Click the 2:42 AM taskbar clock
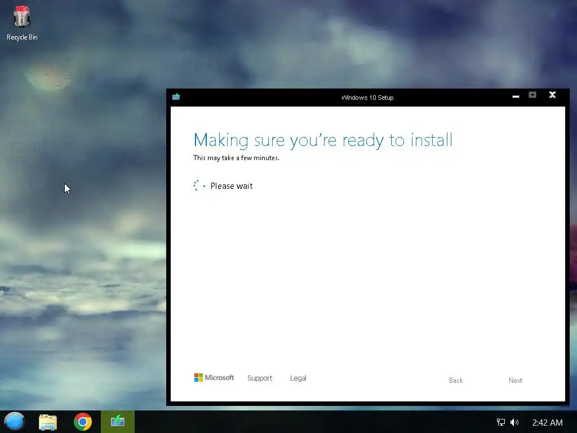Screen dimensions: 577x433 coord(547,423)
